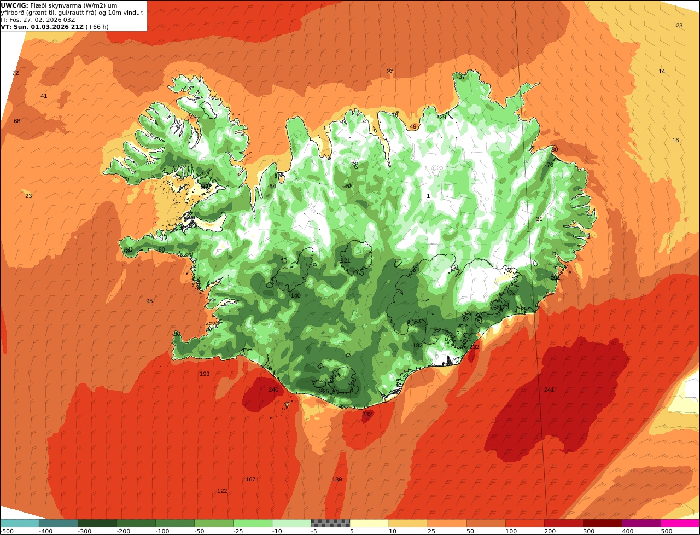Click the '49' value in the northern bay
Viewport: 700px width, 535px height.
click(x=413, y=126)
